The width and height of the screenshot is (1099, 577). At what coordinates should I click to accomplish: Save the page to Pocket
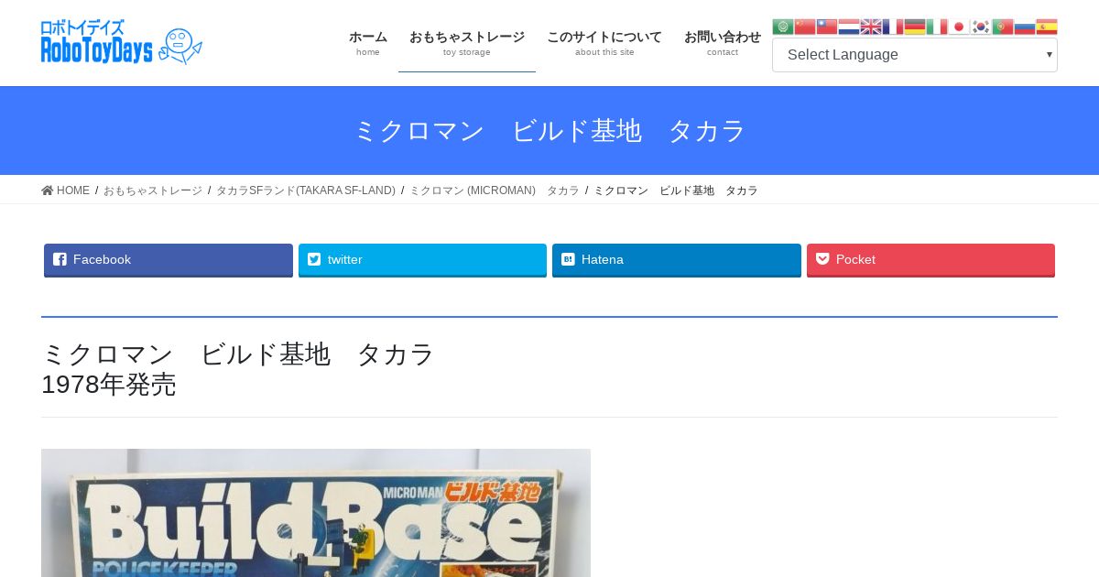pos(930,260)
